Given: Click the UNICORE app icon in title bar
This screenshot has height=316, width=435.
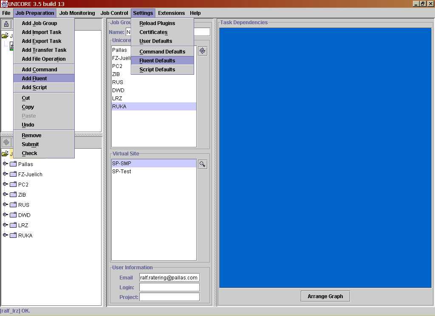Looking at the screenshot, I should pyautogui.click(x=4, y=4).
